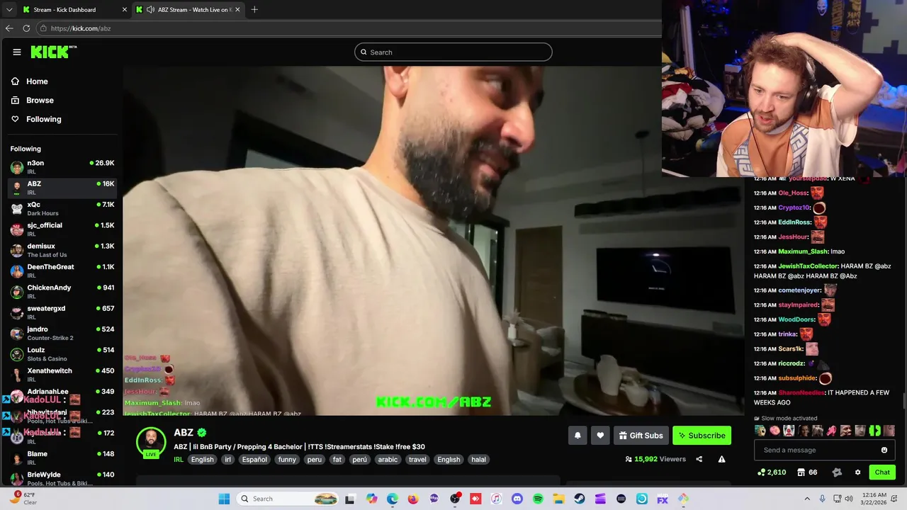Open the chat shop showing 66

[x=807, y=472]
